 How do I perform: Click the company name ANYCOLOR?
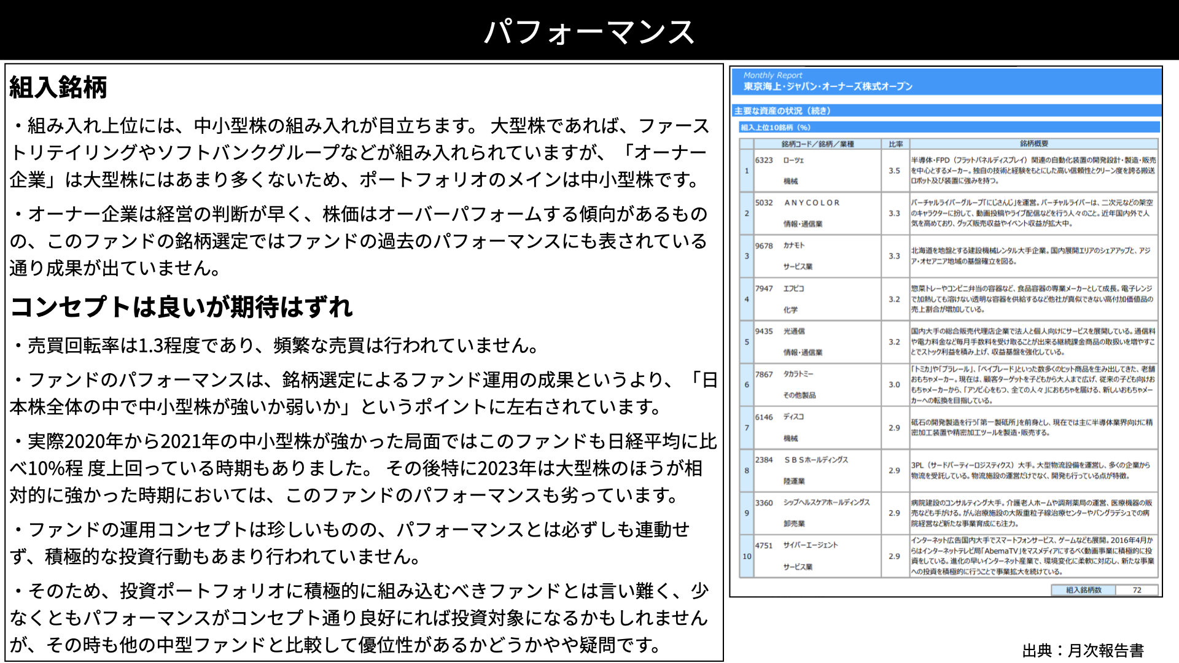tap(812, 203)
